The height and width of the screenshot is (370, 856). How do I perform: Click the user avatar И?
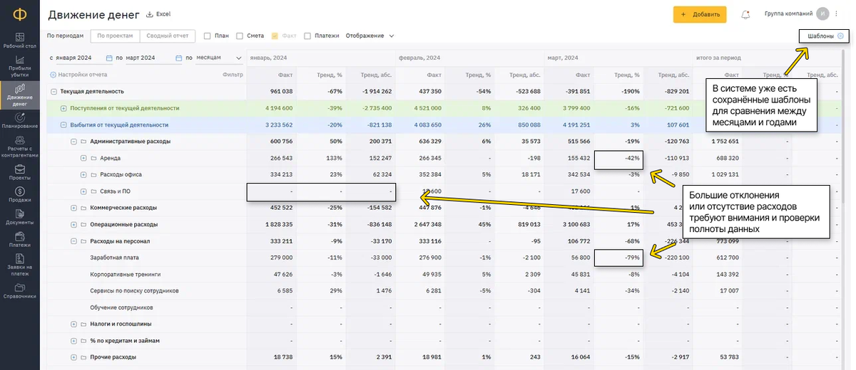[822, 14]
